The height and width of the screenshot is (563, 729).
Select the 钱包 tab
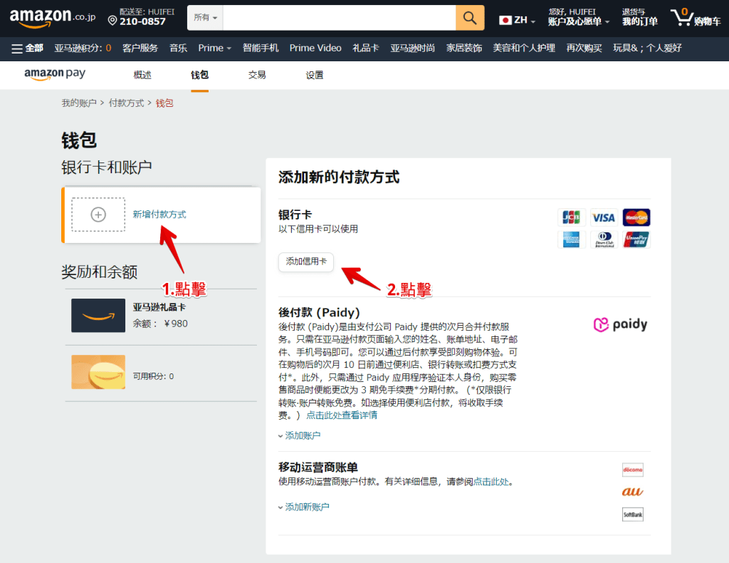[199, 75]
